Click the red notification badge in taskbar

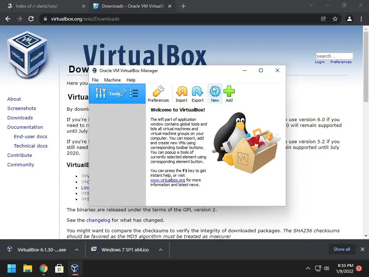[359, 268]
